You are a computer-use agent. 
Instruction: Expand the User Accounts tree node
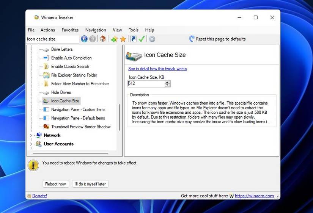31,144
